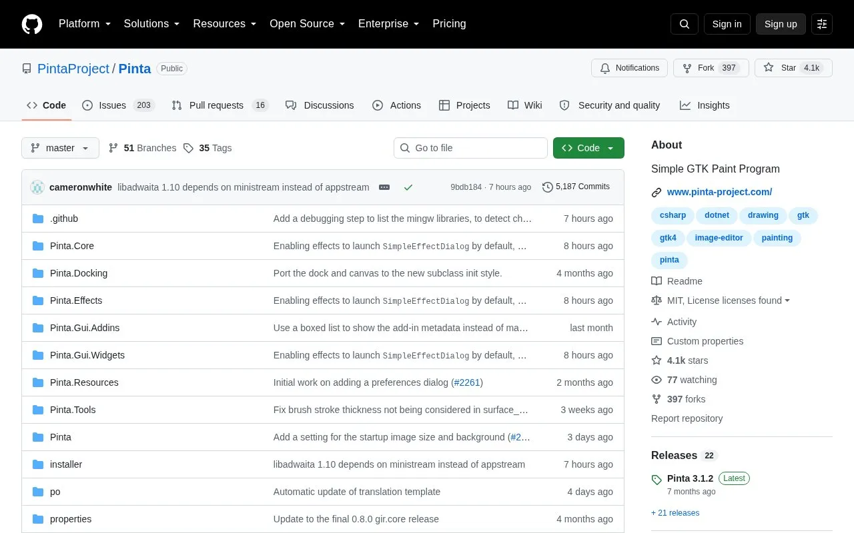
Task: View the 35 Tags list
Action: pyautogui.click(x=207, y=148)
